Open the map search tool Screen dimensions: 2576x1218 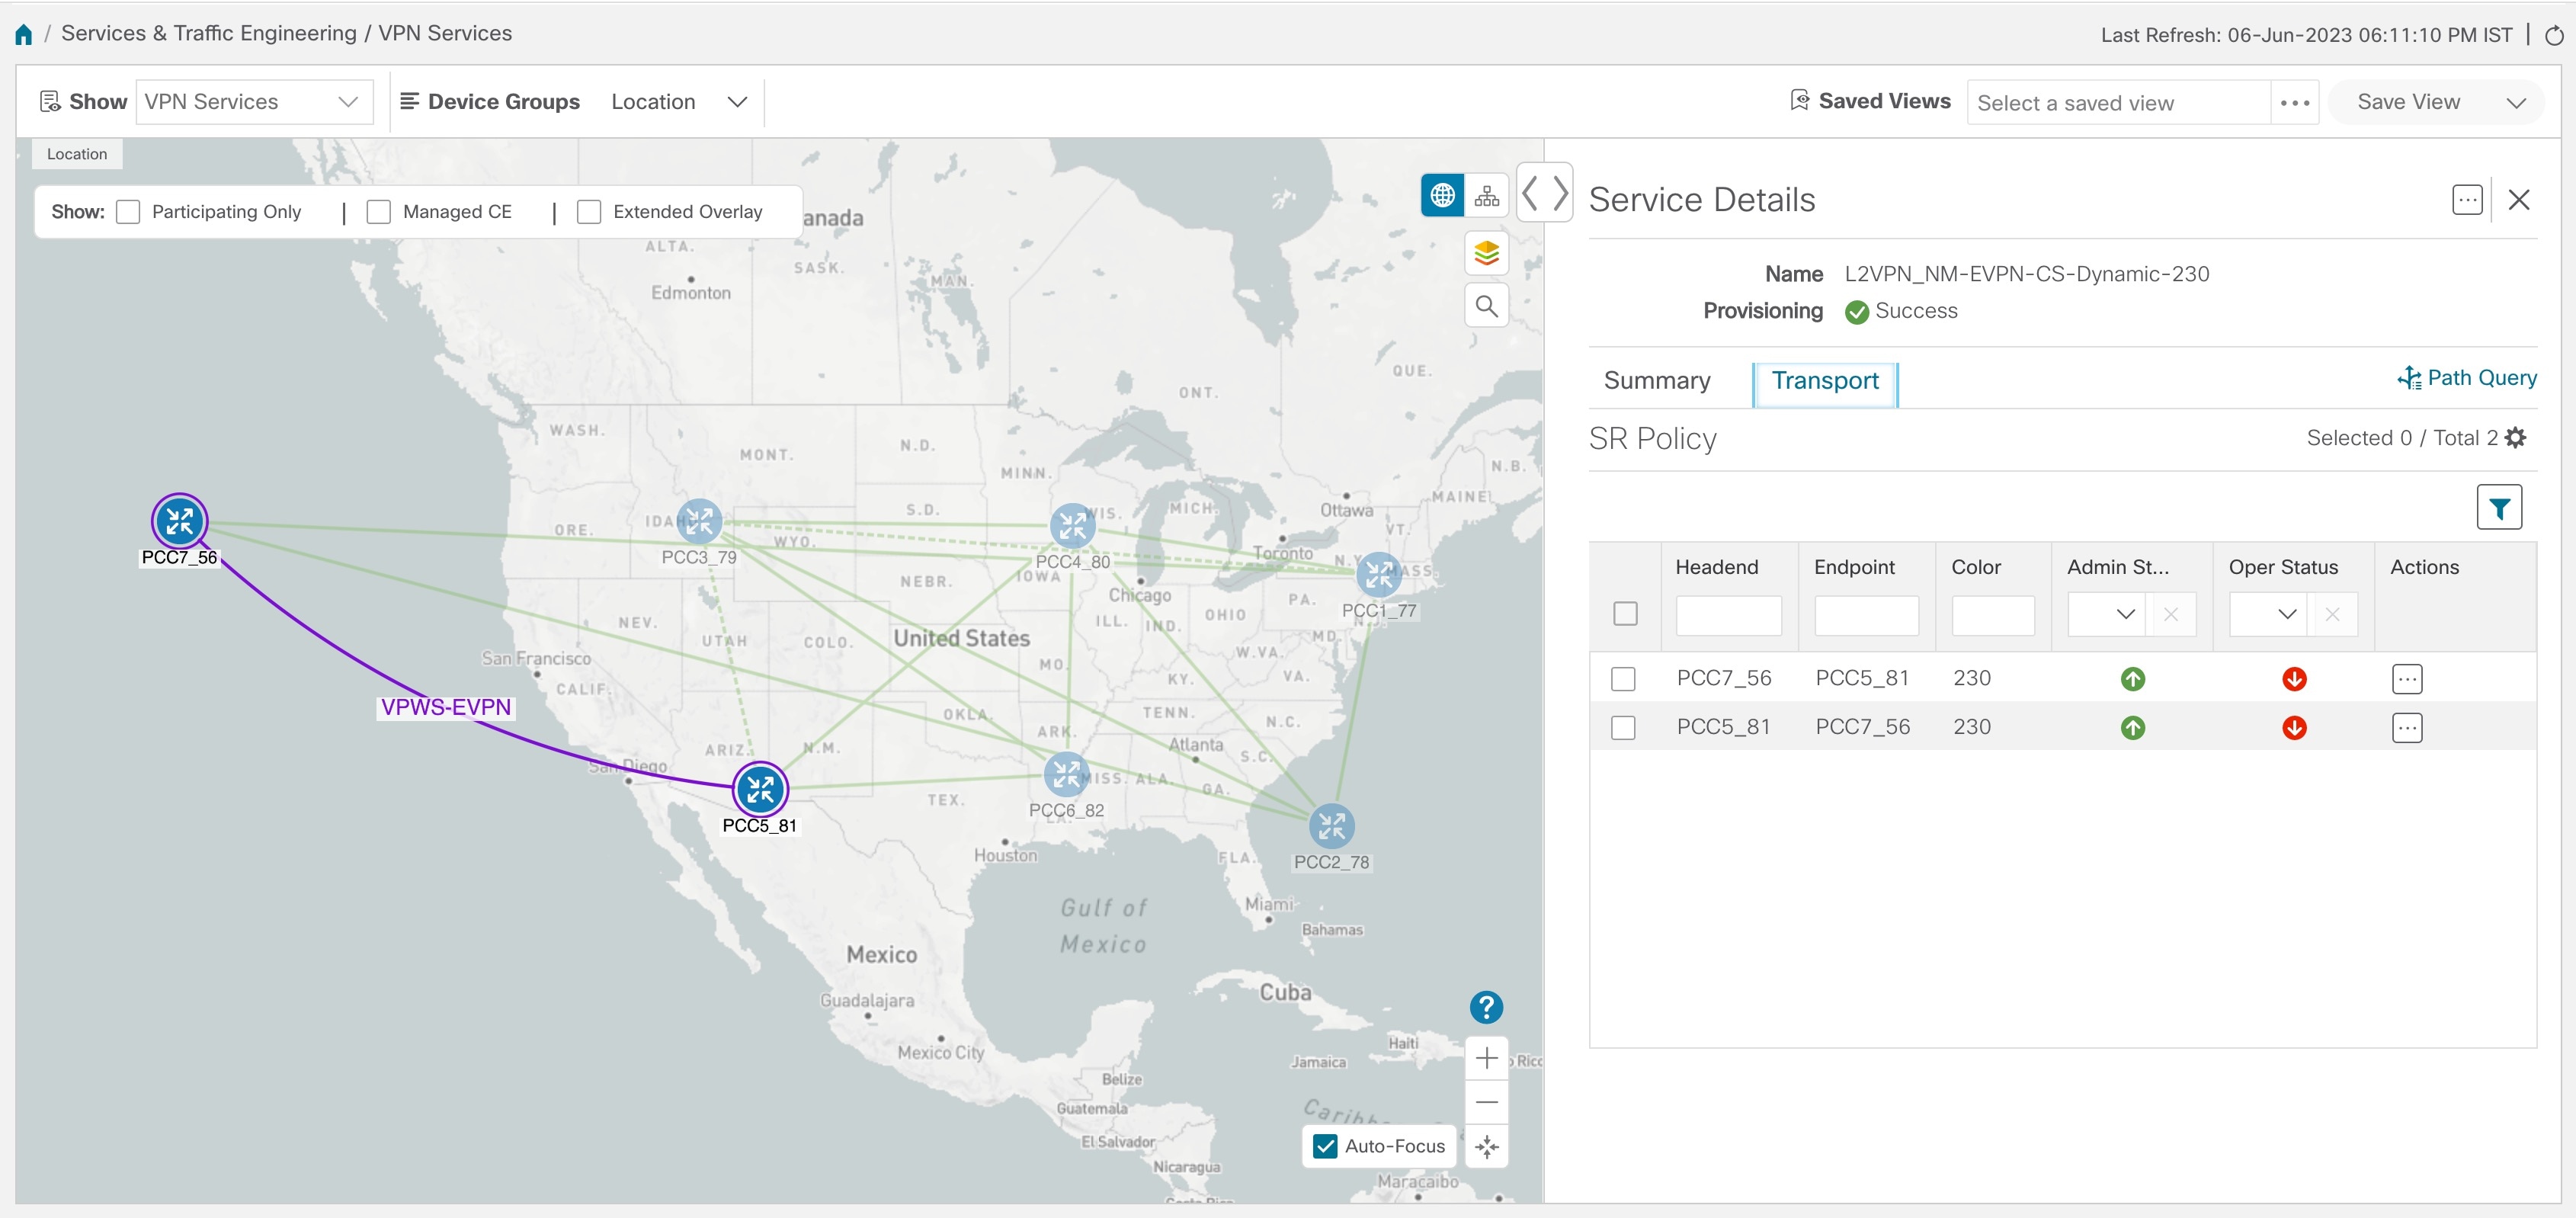[1487, 305]
